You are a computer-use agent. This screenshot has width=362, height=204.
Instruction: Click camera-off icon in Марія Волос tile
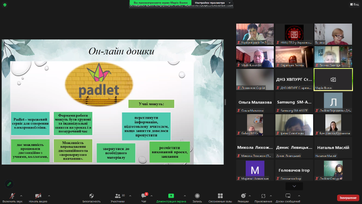click(333, 80)
